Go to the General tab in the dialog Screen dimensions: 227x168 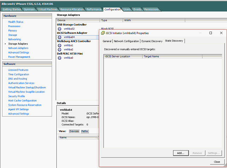click(x=107, y=41)
